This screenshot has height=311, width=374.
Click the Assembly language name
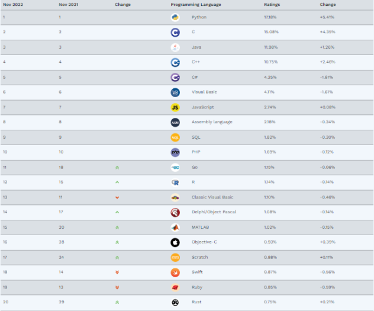click(212, 122)
